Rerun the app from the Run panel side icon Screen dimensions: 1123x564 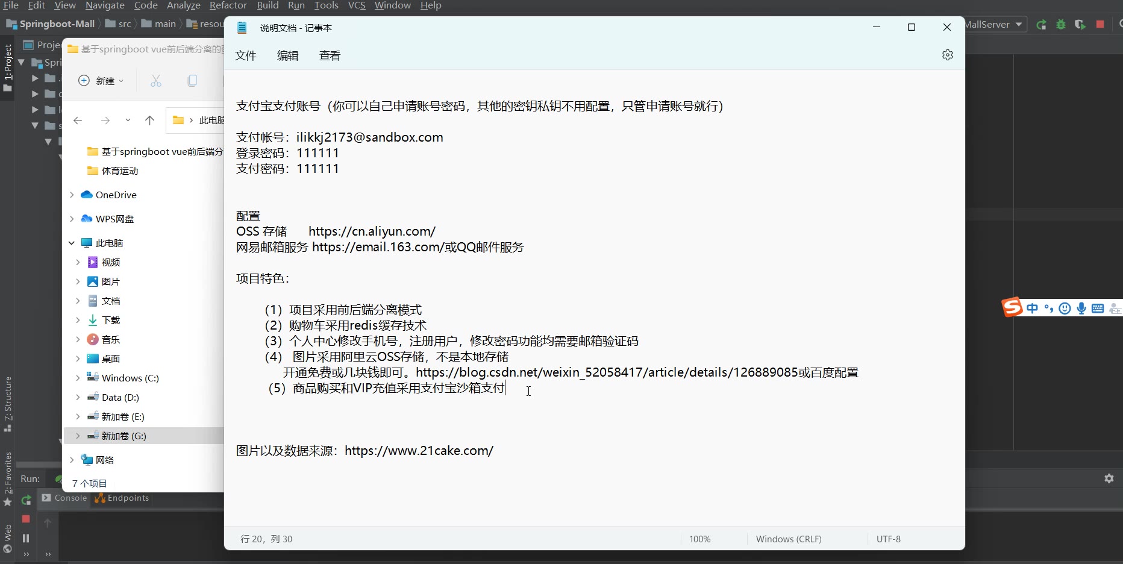pos(26,500)
